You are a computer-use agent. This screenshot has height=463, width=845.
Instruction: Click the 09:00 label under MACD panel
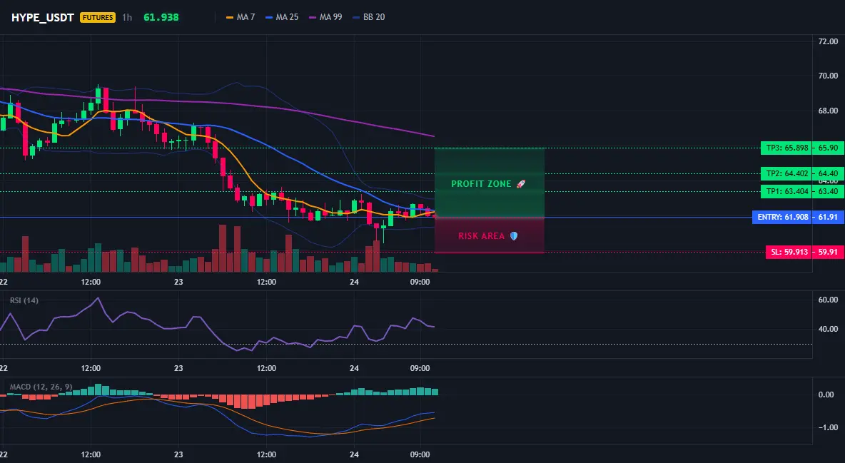pyautogui.click(x=420, y=454)
